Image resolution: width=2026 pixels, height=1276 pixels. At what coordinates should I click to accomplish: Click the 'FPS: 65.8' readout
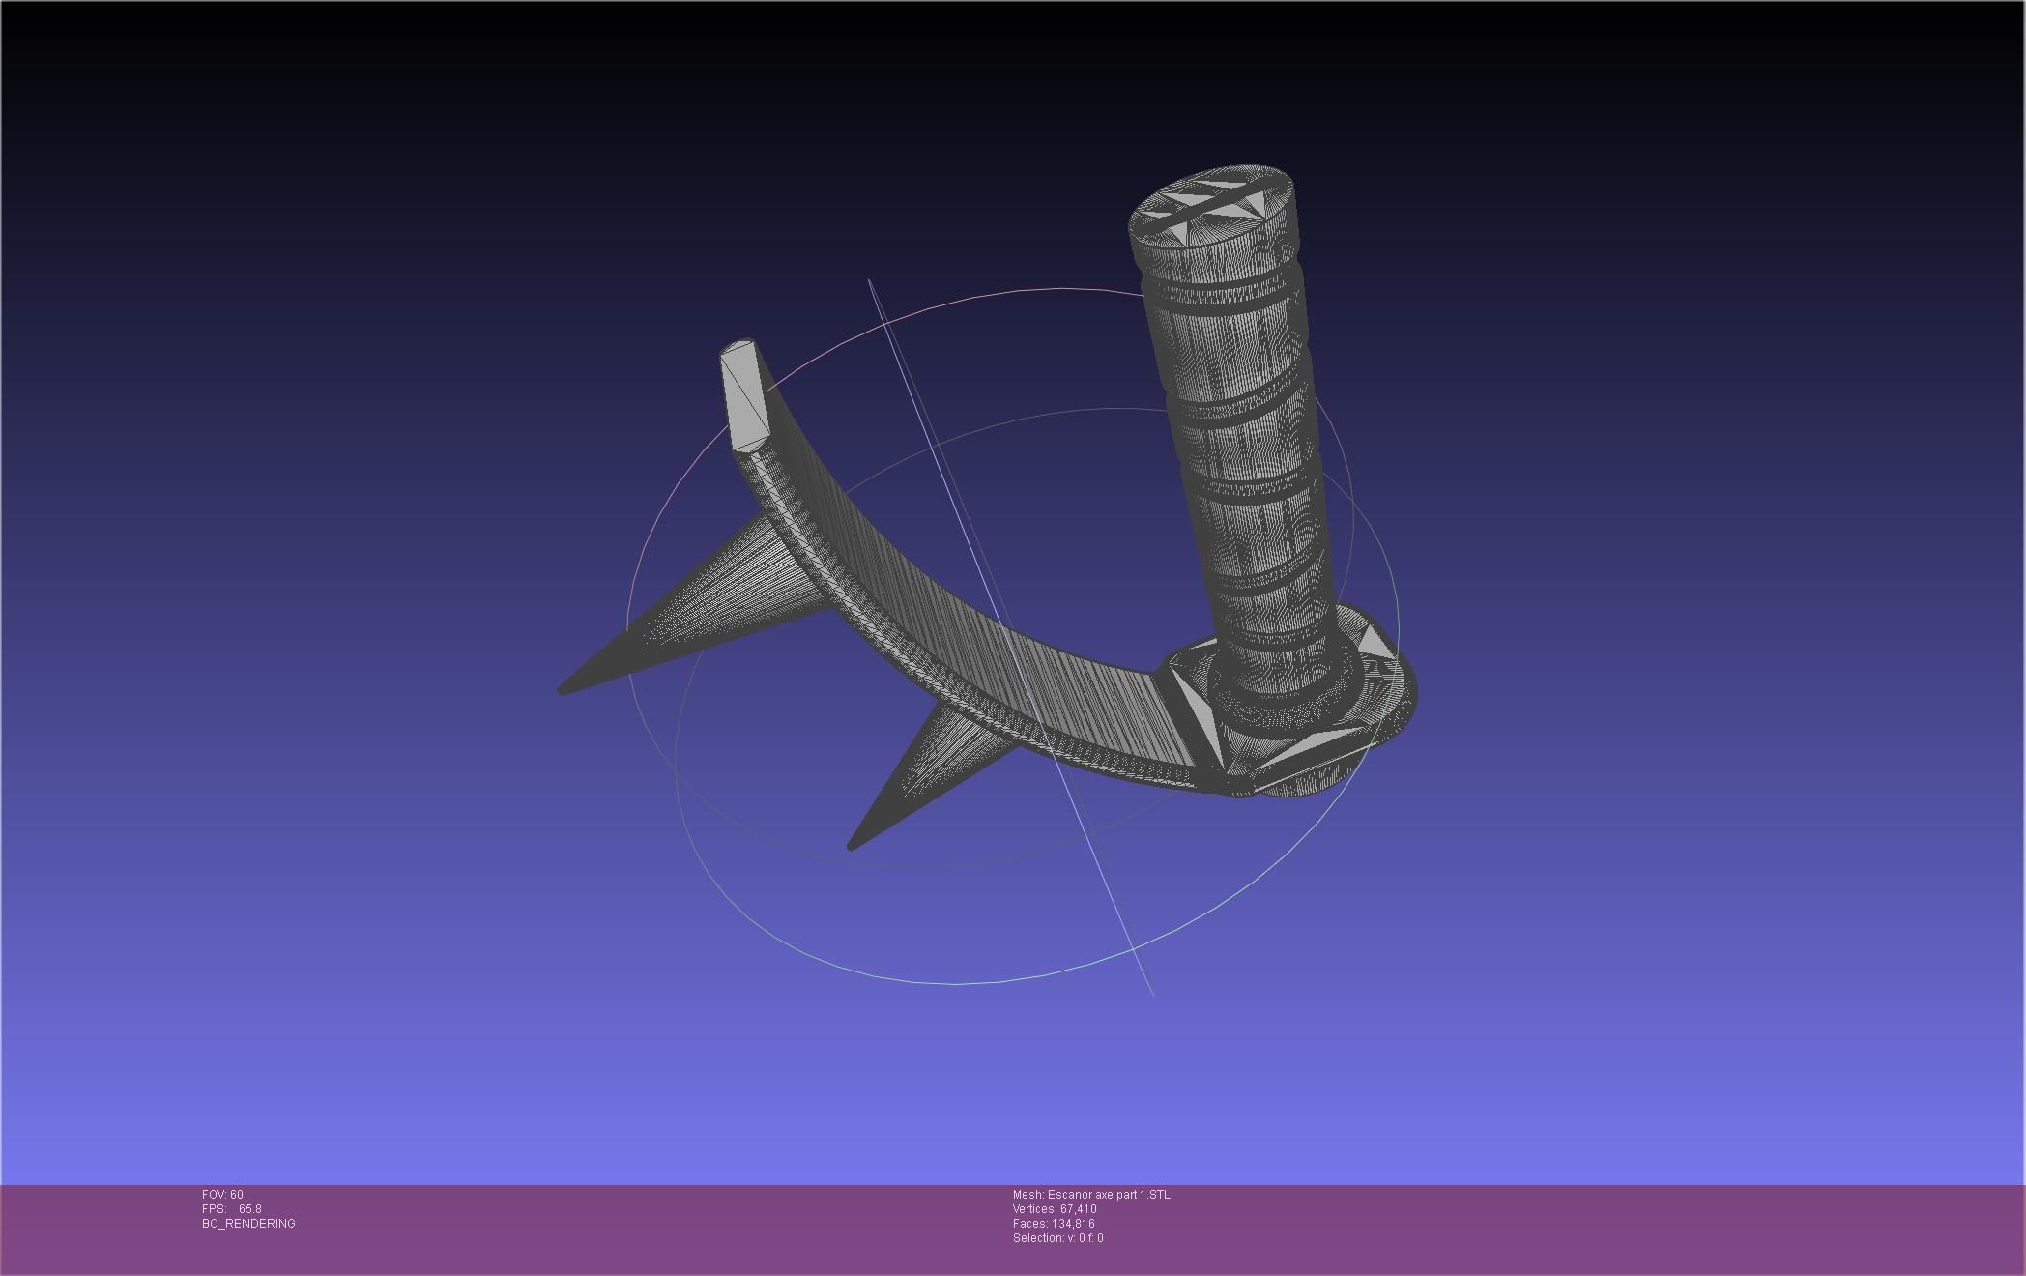(x=232, y=1209)
